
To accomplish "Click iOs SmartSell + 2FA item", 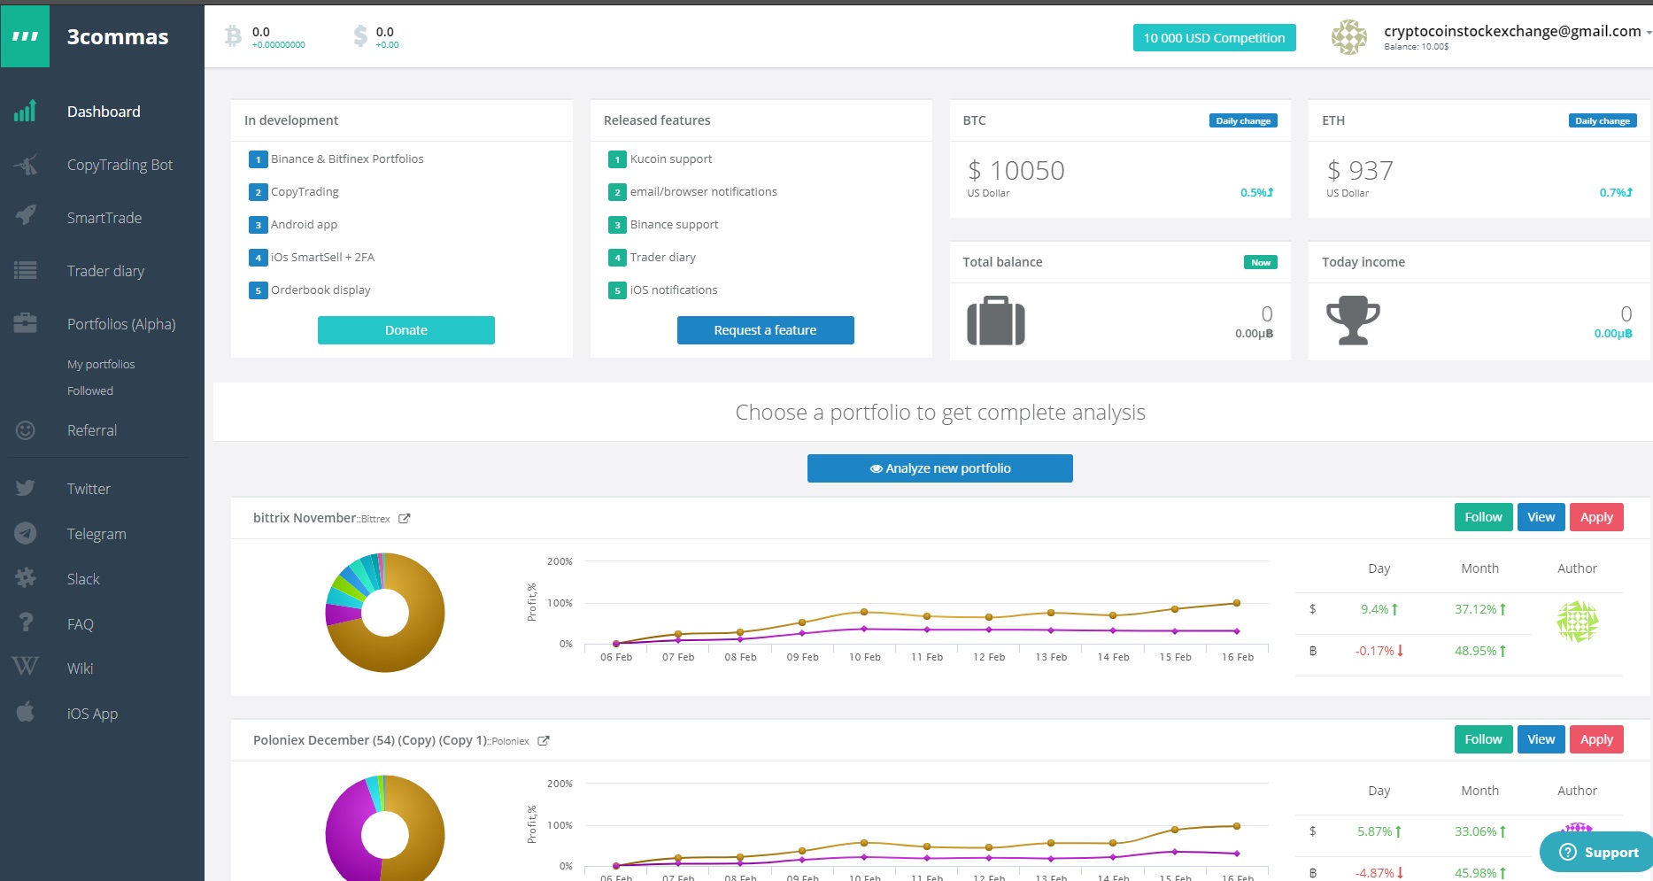I will [322, 258].
